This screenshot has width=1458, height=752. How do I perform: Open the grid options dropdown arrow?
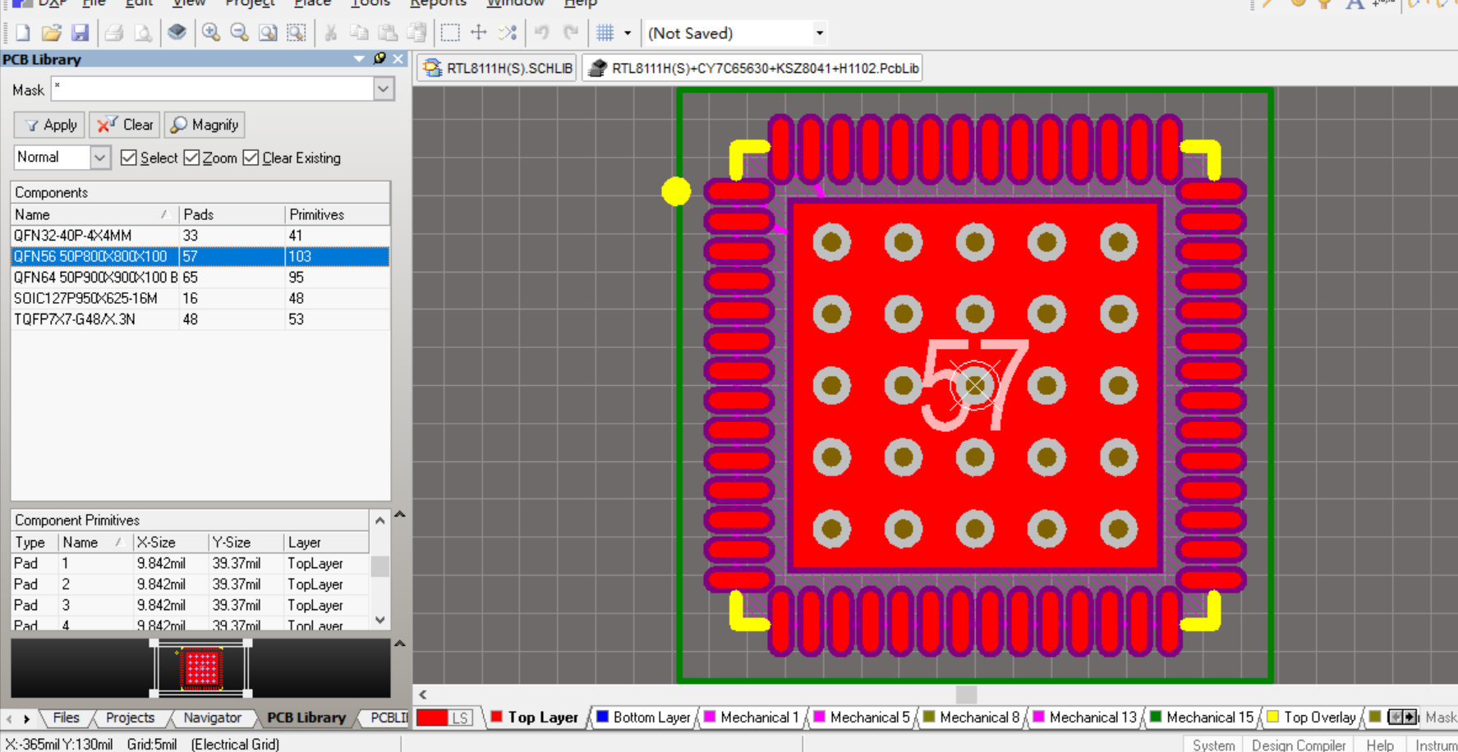(628, 33)
